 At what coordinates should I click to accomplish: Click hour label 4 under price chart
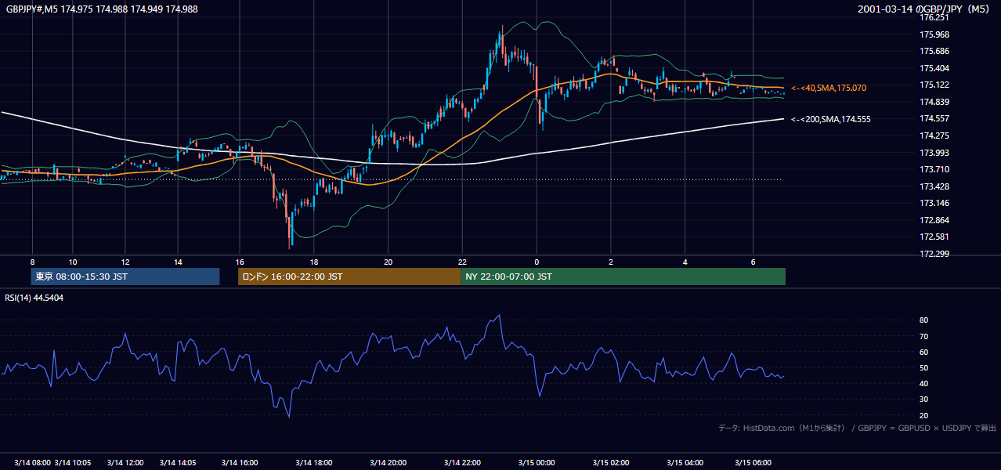click(685, 262)
